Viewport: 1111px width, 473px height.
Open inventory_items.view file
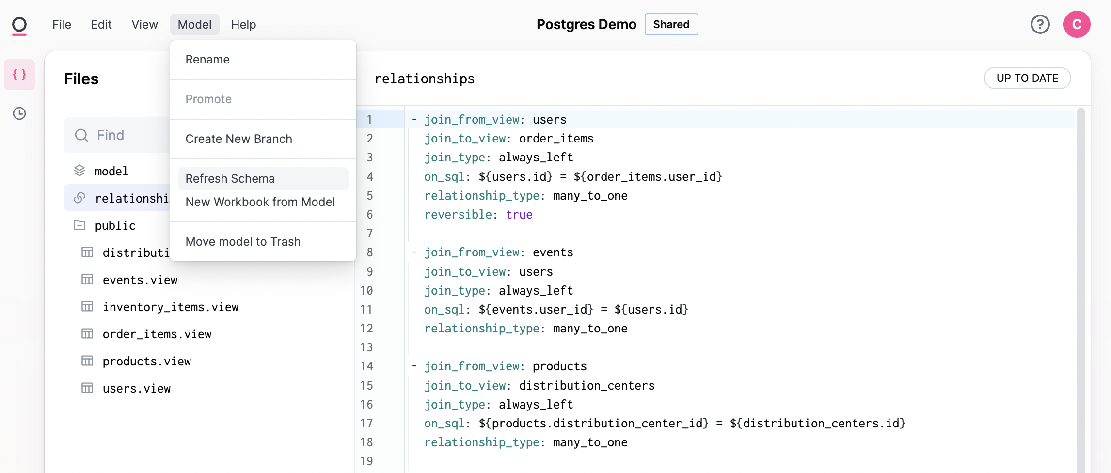click(x=170, y=307)
